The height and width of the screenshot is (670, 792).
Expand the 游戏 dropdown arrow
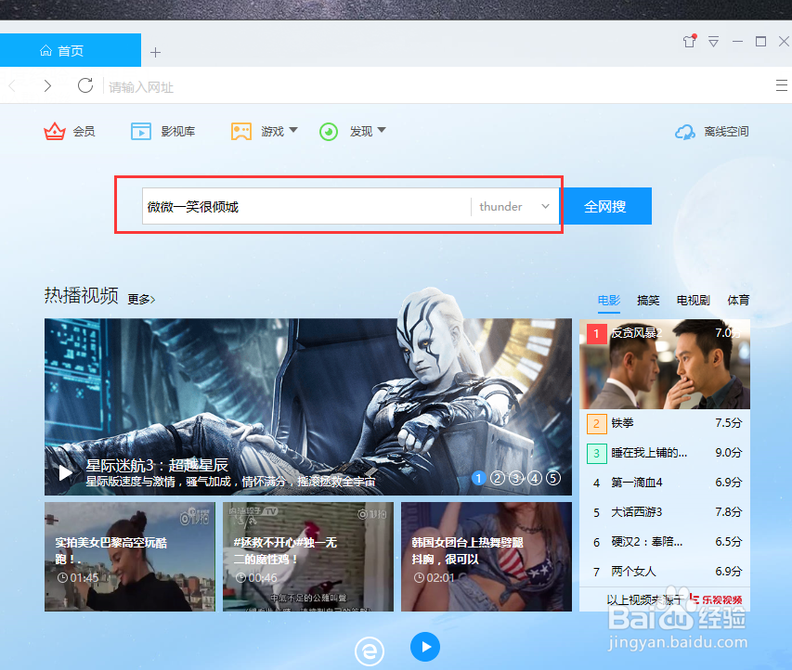tap(293, 130)
